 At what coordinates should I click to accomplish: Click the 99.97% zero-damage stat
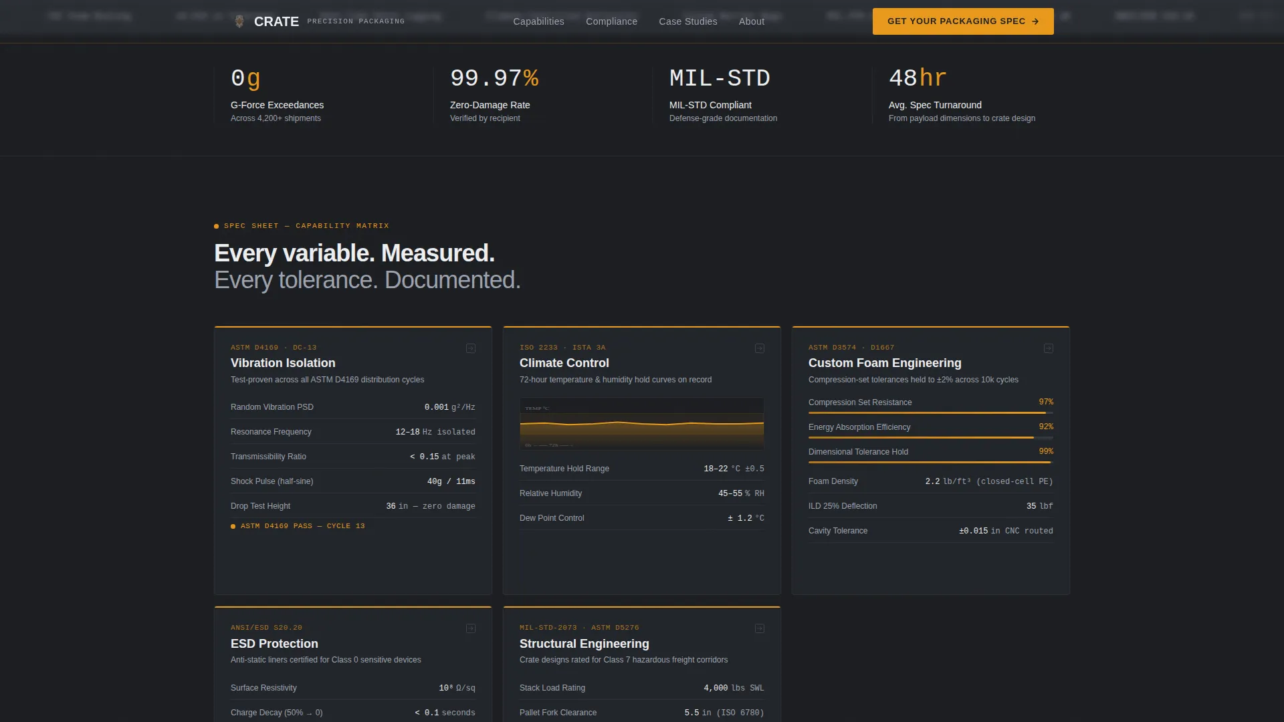(494, 78)
